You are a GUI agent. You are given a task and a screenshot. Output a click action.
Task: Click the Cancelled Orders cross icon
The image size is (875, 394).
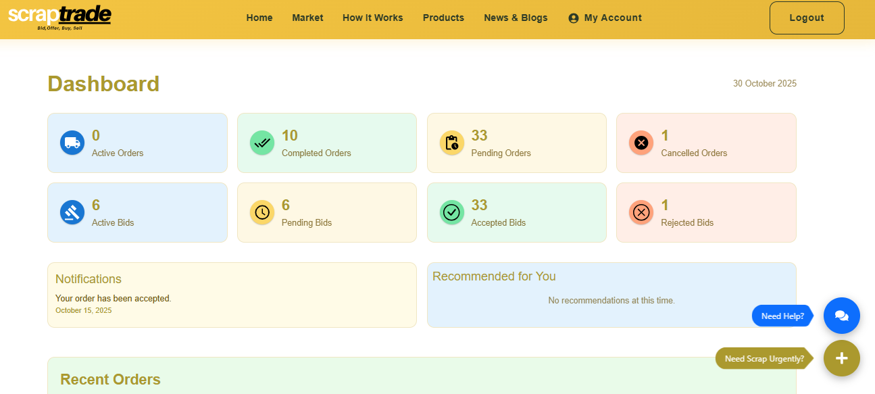pos(641,143)
